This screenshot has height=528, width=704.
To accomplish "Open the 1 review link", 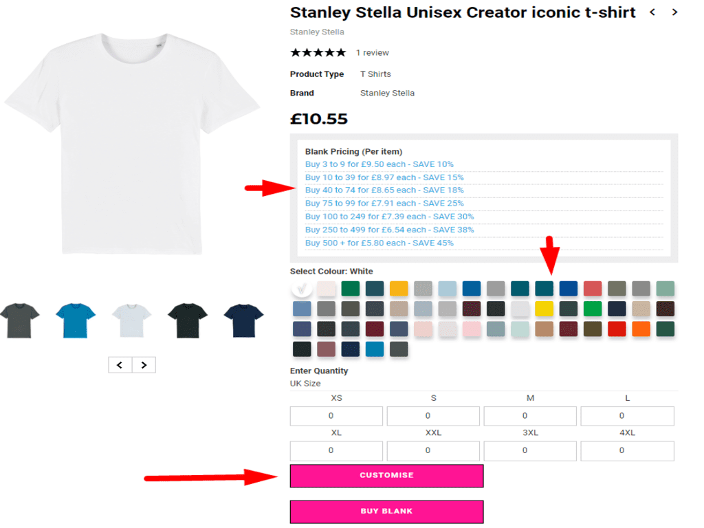I will tap(372, 52).
